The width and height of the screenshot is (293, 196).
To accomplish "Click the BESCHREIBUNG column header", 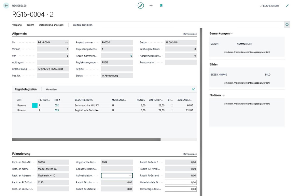I will click(x=84, y=100).
